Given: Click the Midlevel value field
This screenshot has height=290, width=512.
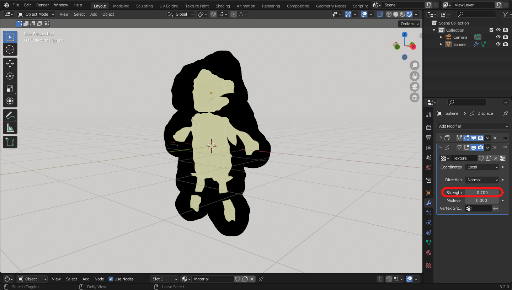Looking at the screenshot, I should pos(482,200).
